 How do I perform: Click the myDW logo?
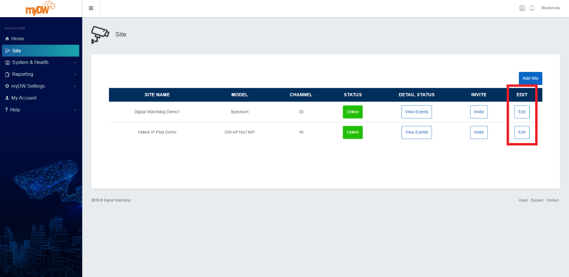point(41,8)
